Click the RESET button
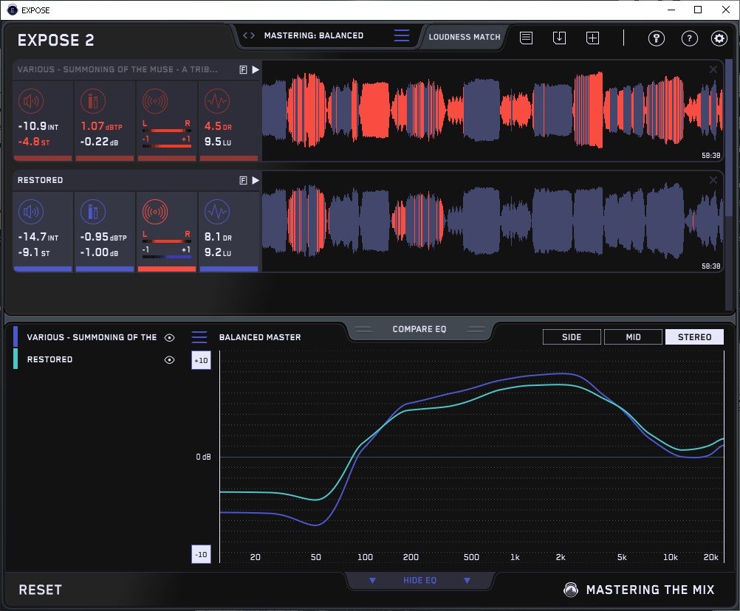This screenshot has width=740, height=611. point(40,590)
